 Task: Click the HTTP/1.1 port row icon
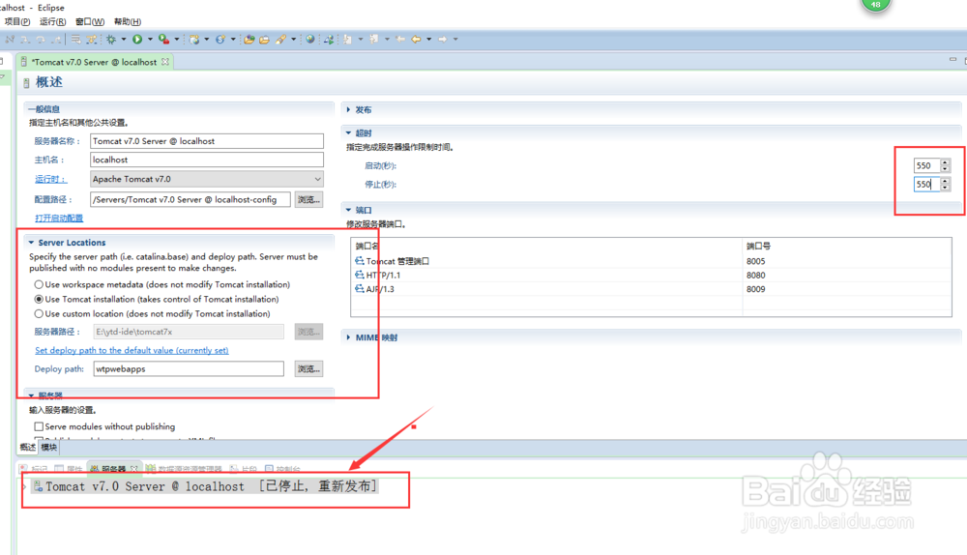[360, 275]
